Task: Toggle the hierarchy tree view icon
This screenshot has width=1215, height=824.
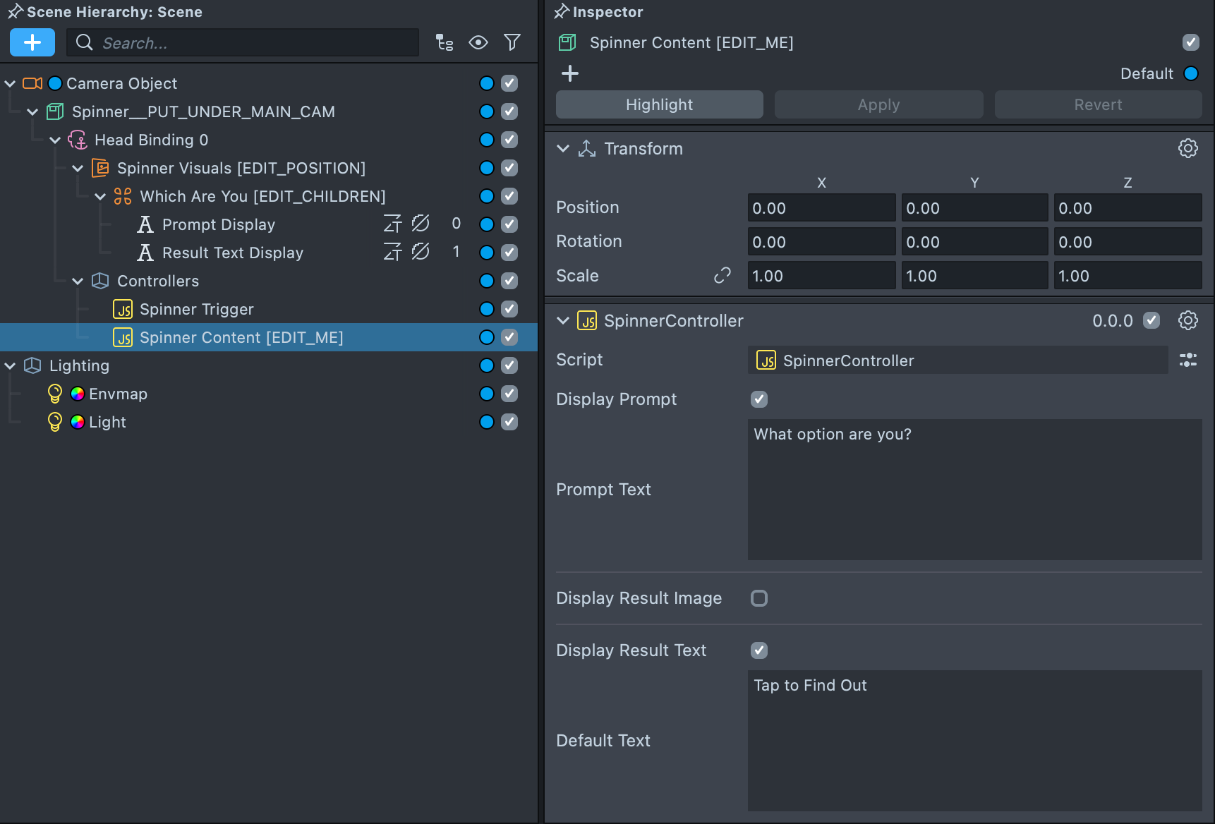Action: pos(444,42)
